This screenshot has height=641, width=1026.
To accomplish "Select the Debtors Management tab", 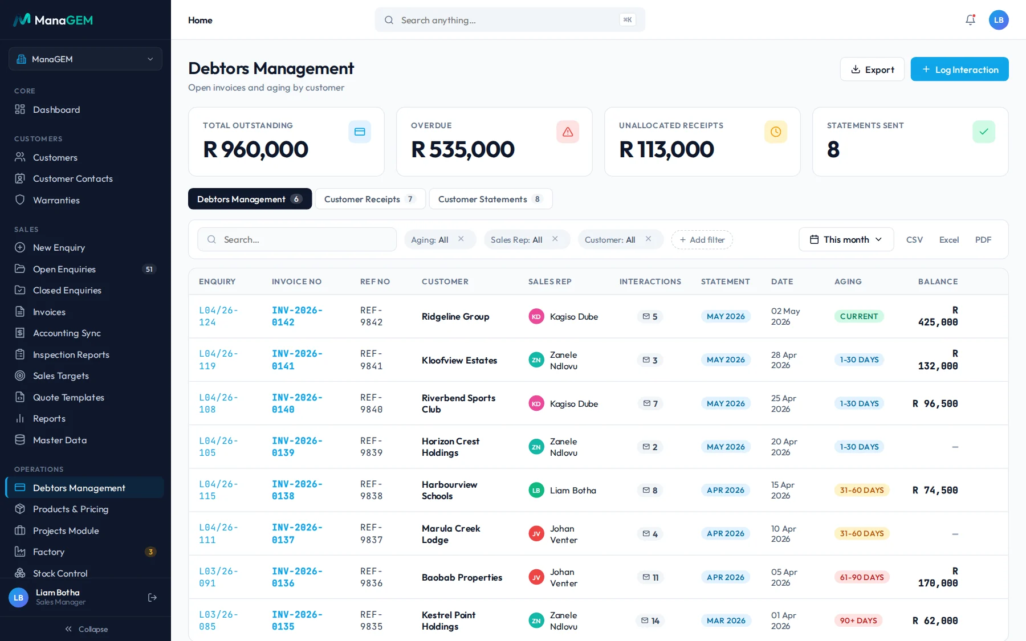I will click(250, 199).
